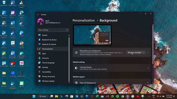The height and width of the screenshot is (99, 177).
Task: Click the Windows Security shield in taskbar
Action: pyautogui.click(x=87, y=96)
